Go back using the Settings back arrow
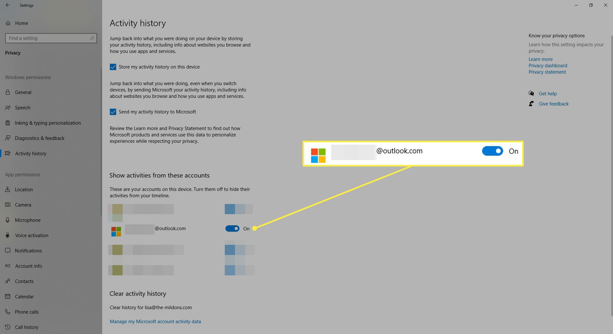This screenshot has height=334, width=613. click(x=8, y=5)
